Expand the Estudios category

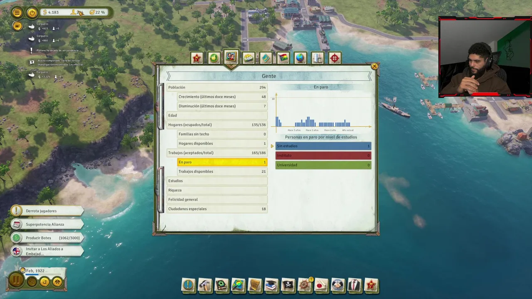pos(217,181)
